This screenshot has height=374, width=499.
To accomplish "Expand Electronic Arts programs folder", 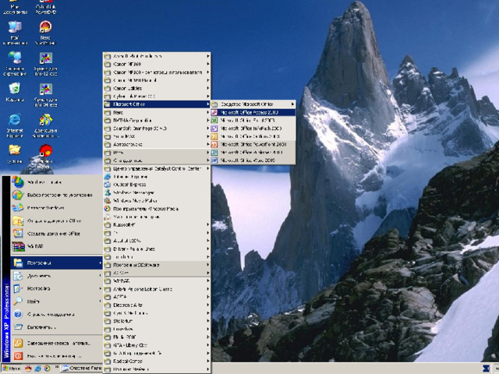I will pos(157,305).
